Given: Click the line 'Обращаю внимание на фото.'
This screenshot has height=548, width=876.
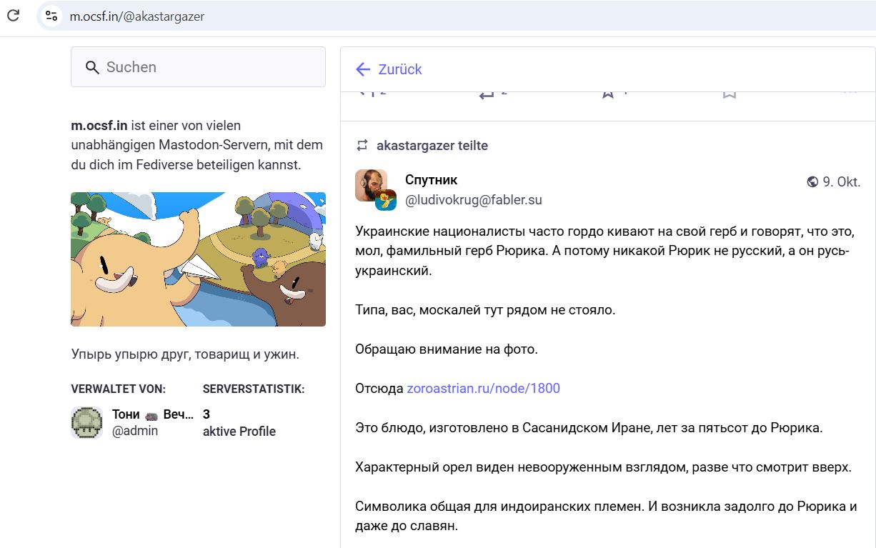Looking at the screenshot, I should point(447,349).
